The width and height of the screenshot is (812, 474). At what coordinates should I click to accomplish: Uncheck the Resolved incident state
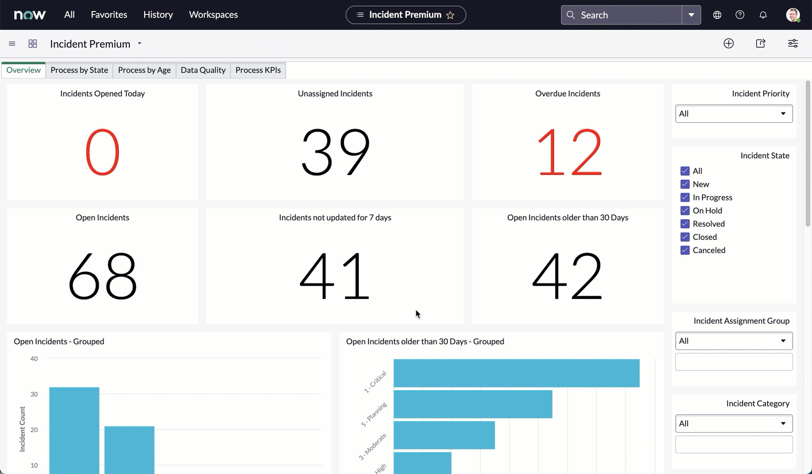click(685, 224)
